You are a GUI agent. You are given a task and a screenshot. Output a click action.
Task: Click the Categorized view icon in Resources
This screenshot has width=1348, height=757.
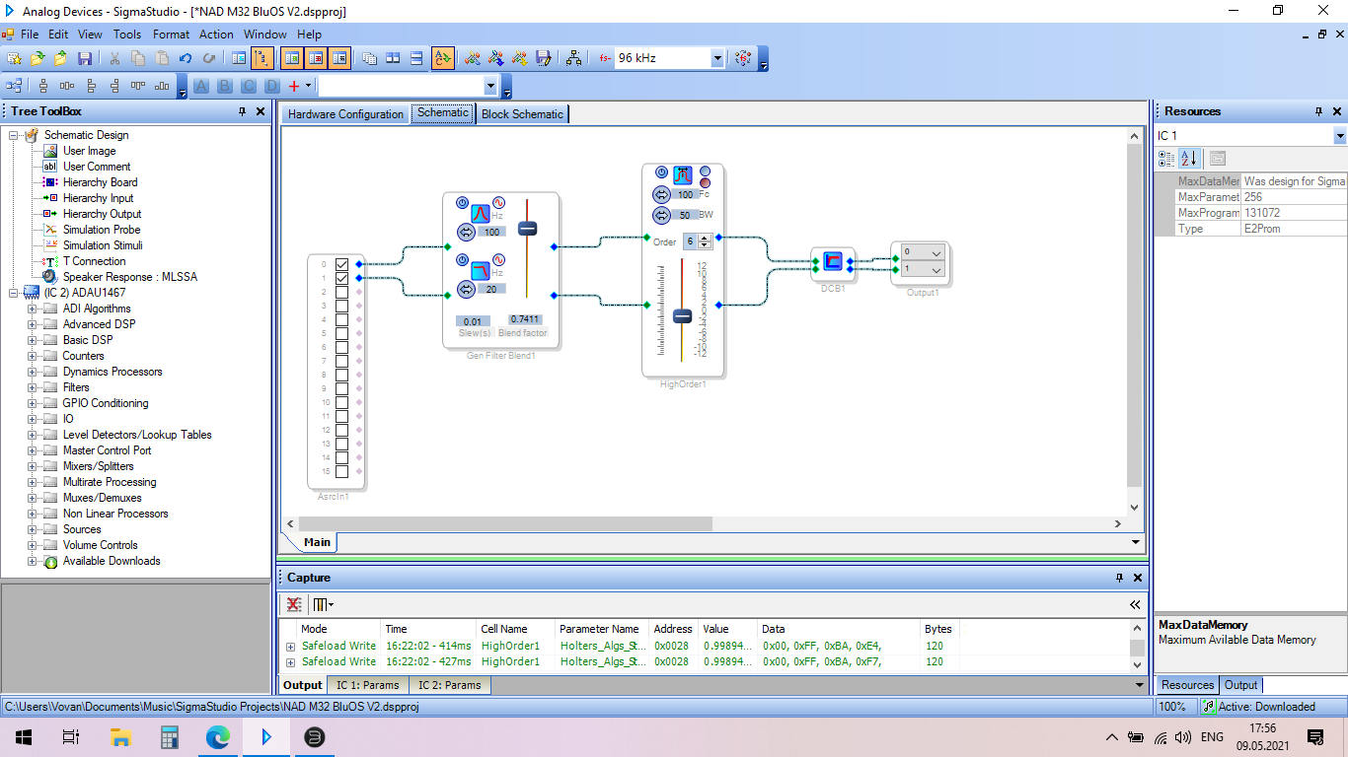coord(1166,158)
